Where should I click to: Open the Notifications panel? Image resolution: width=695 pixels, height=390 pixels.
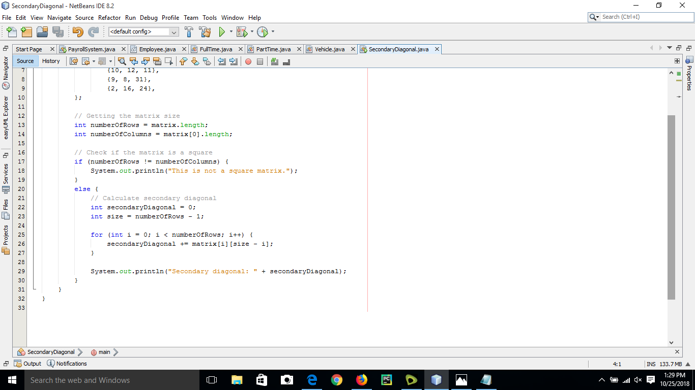point(67,364)
